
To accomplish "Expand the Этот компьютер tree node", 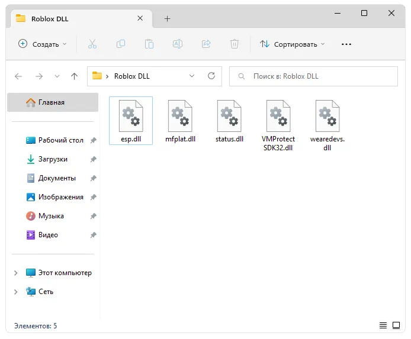I will coord(16,273).
